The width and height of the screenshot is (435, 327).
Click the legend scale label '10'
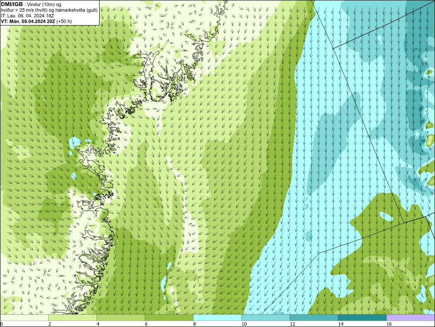pos(244,324)
